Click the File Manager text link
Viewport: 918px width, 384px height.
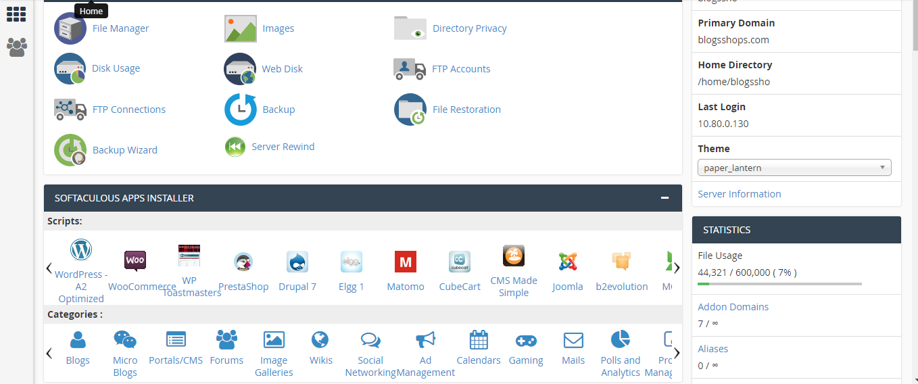pos(120,28)
